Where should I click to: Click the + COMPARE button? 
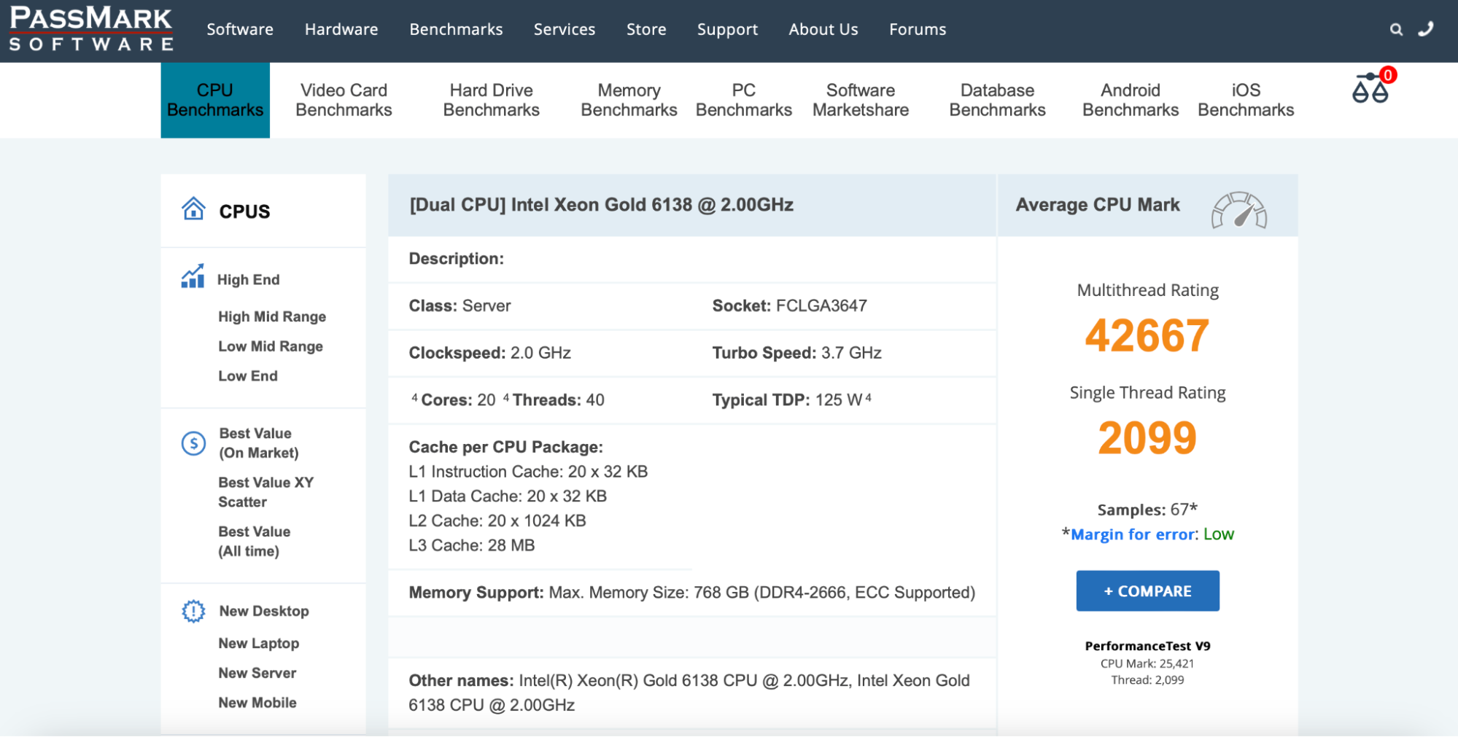[1147, 590]
